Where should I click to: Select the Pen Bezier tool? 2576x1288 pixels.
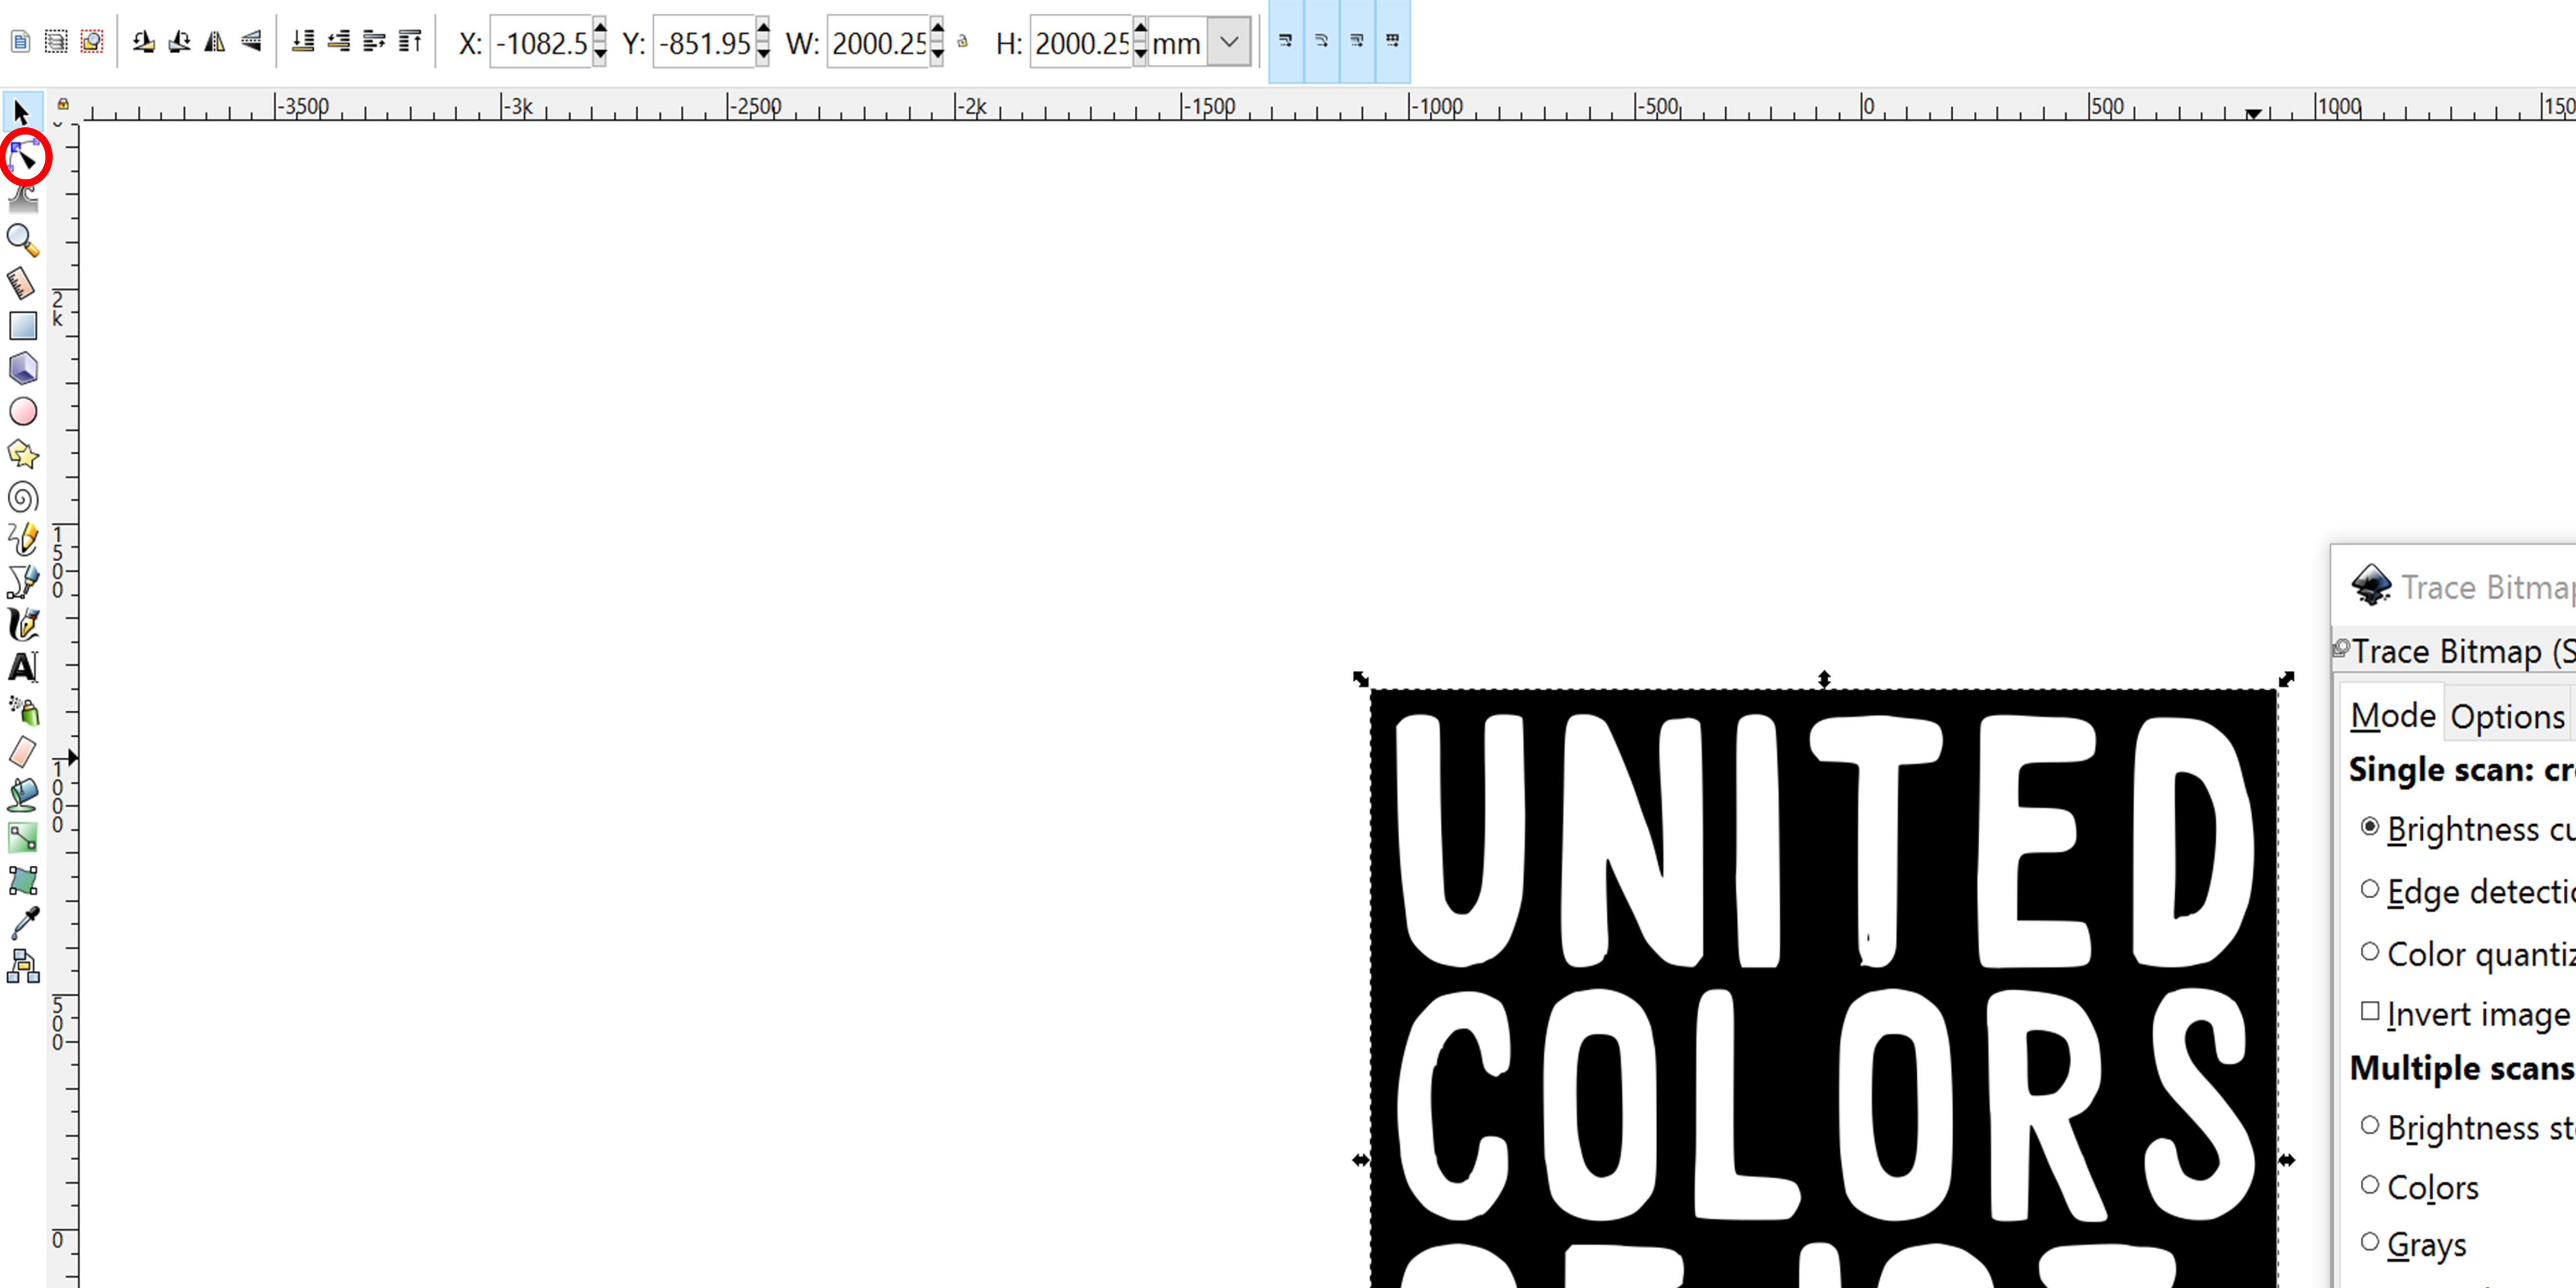[x=23, y=582]
